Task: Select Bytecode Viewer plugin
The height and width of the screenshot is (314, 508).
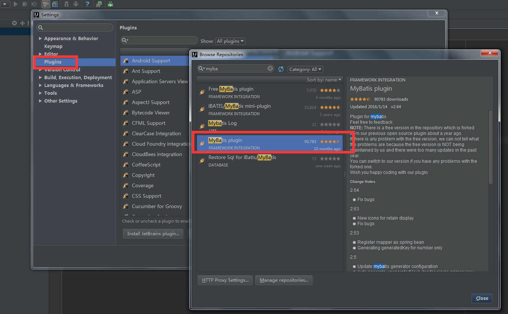Action: [x=155, y=113]
